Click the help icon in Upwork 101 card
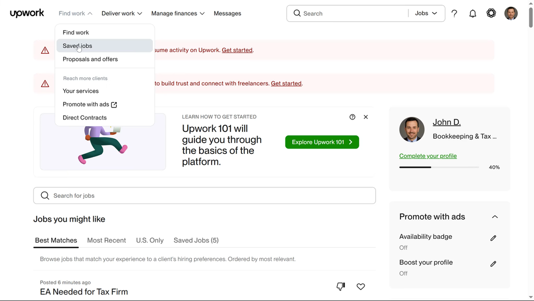Screen dimensions: 534x301 (353, 117)
